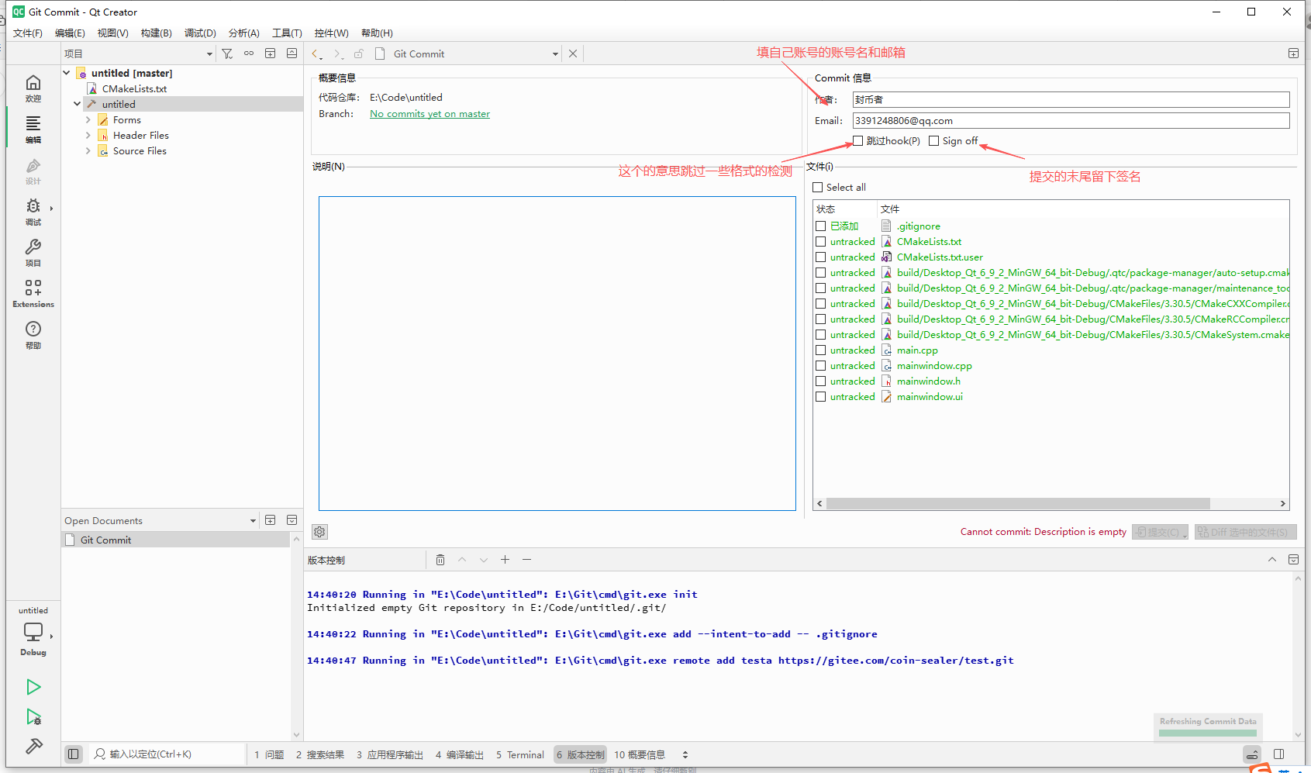Viewport: 1311px width, 773px height.
Task: Open the 文件(F) menu
Action: pos(28,33)
